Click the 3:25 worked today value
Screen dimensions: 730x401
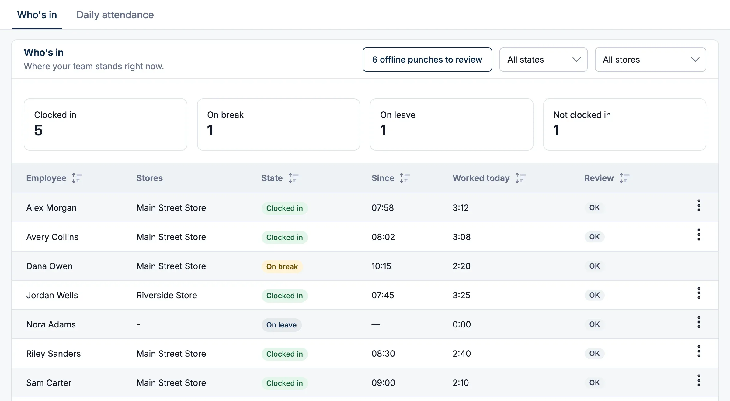pos(461,295)
